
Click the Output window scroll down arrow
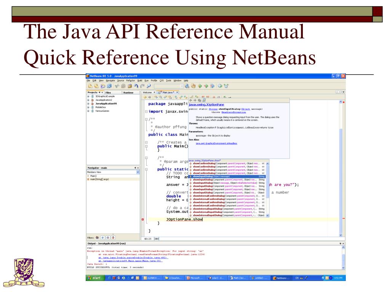343,268
